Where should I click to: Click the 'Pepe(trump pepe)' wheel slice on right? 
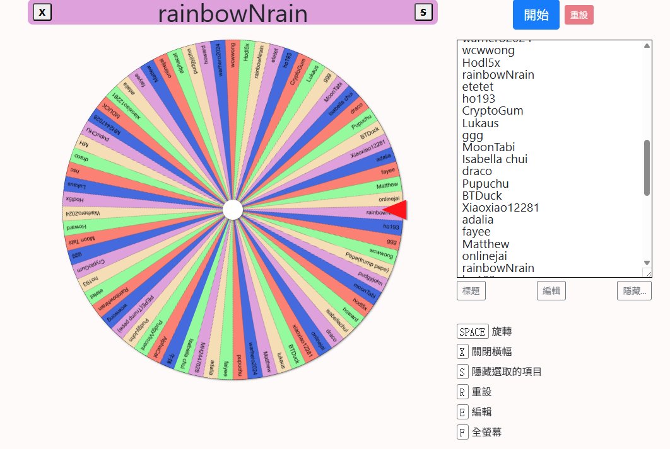click(x=367, y=262)
